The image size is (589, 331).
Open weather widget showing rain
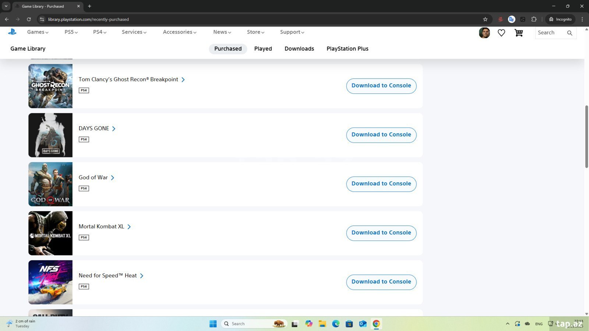coord(21,324)
